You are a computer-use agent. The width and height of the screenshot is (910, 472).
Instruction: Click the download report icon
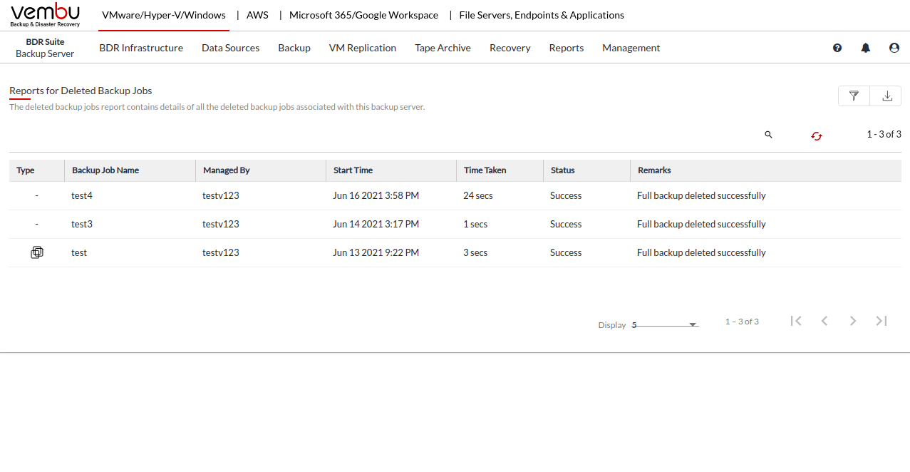pos(886,96)
